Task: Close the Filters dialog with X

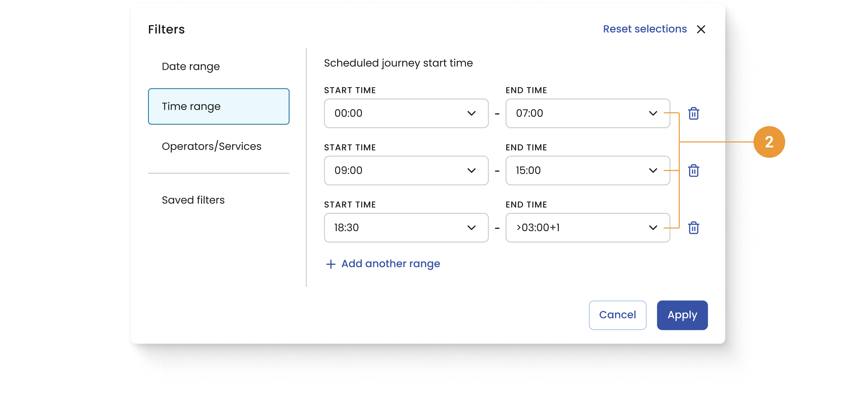Action: (x=701, y=29)
